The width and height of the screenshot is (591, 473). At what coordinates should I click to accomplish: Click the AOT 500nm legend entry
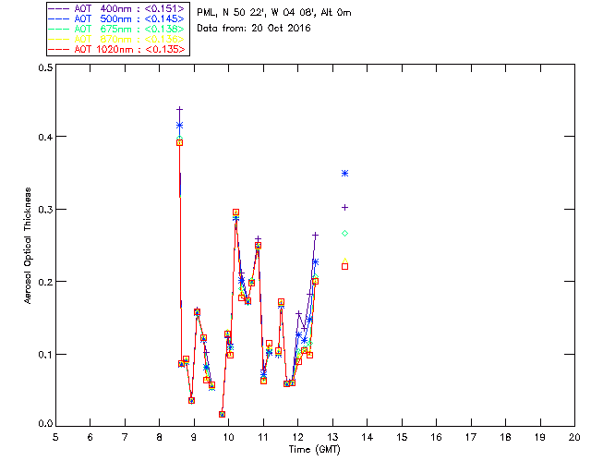pos(117,18)
